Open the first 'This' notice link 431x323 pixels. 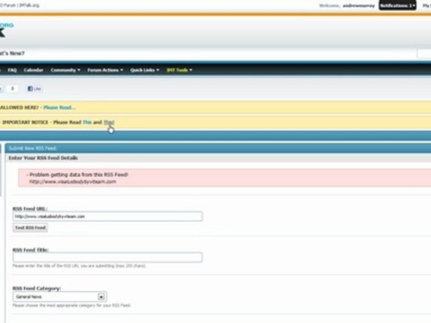(x=87, y=122)
